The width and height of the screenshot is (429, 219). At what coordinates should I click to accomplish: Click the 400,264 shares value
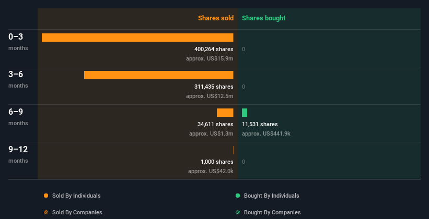(214, 49)
